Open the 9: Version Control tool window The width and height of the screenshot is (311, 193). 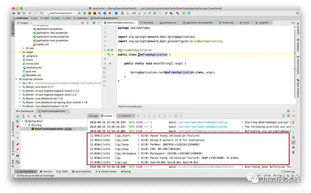(x=106, y=172)
